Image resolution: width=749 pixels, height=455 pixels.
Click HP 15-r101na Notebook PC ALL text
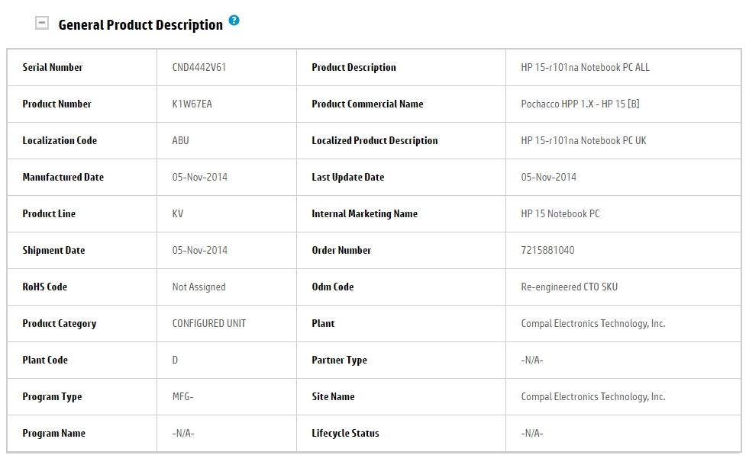[x=586, y=67]
